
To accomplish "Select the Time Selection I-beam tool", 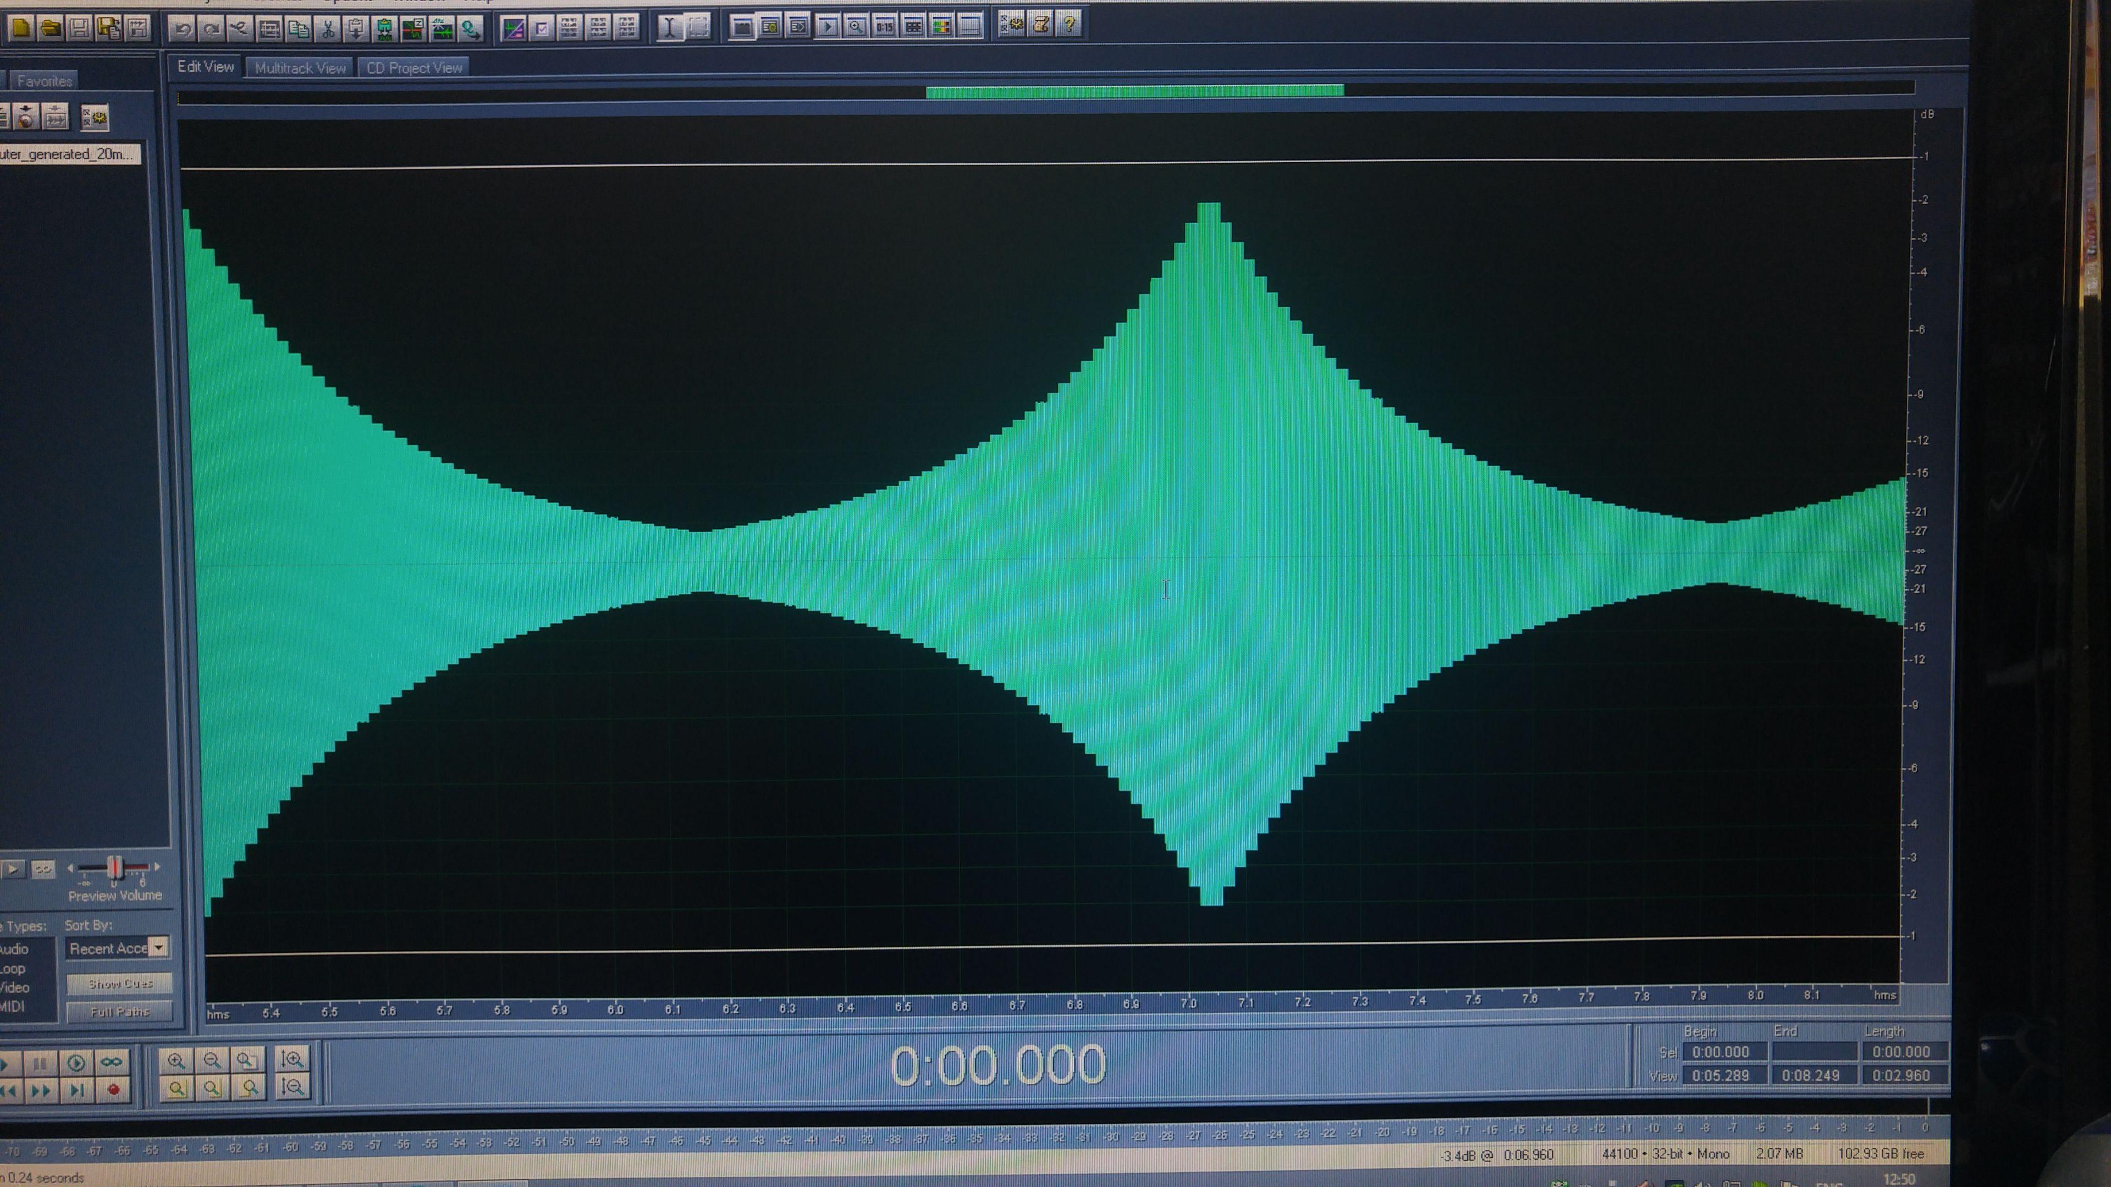I will pos(670,27).
